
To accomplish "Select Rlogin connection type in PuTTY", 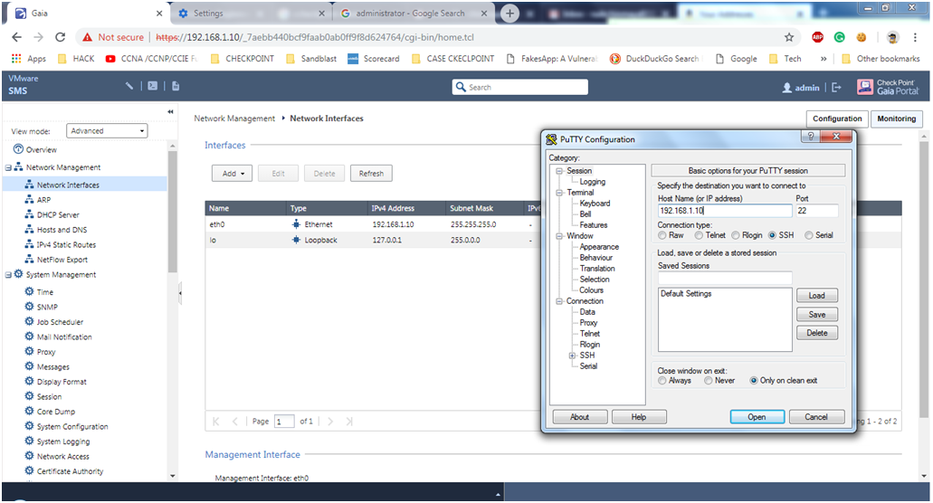I will tap(736, 235).
